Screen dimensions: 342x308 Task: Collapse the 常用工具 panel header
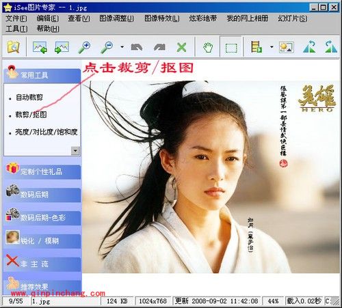(42, 75)
